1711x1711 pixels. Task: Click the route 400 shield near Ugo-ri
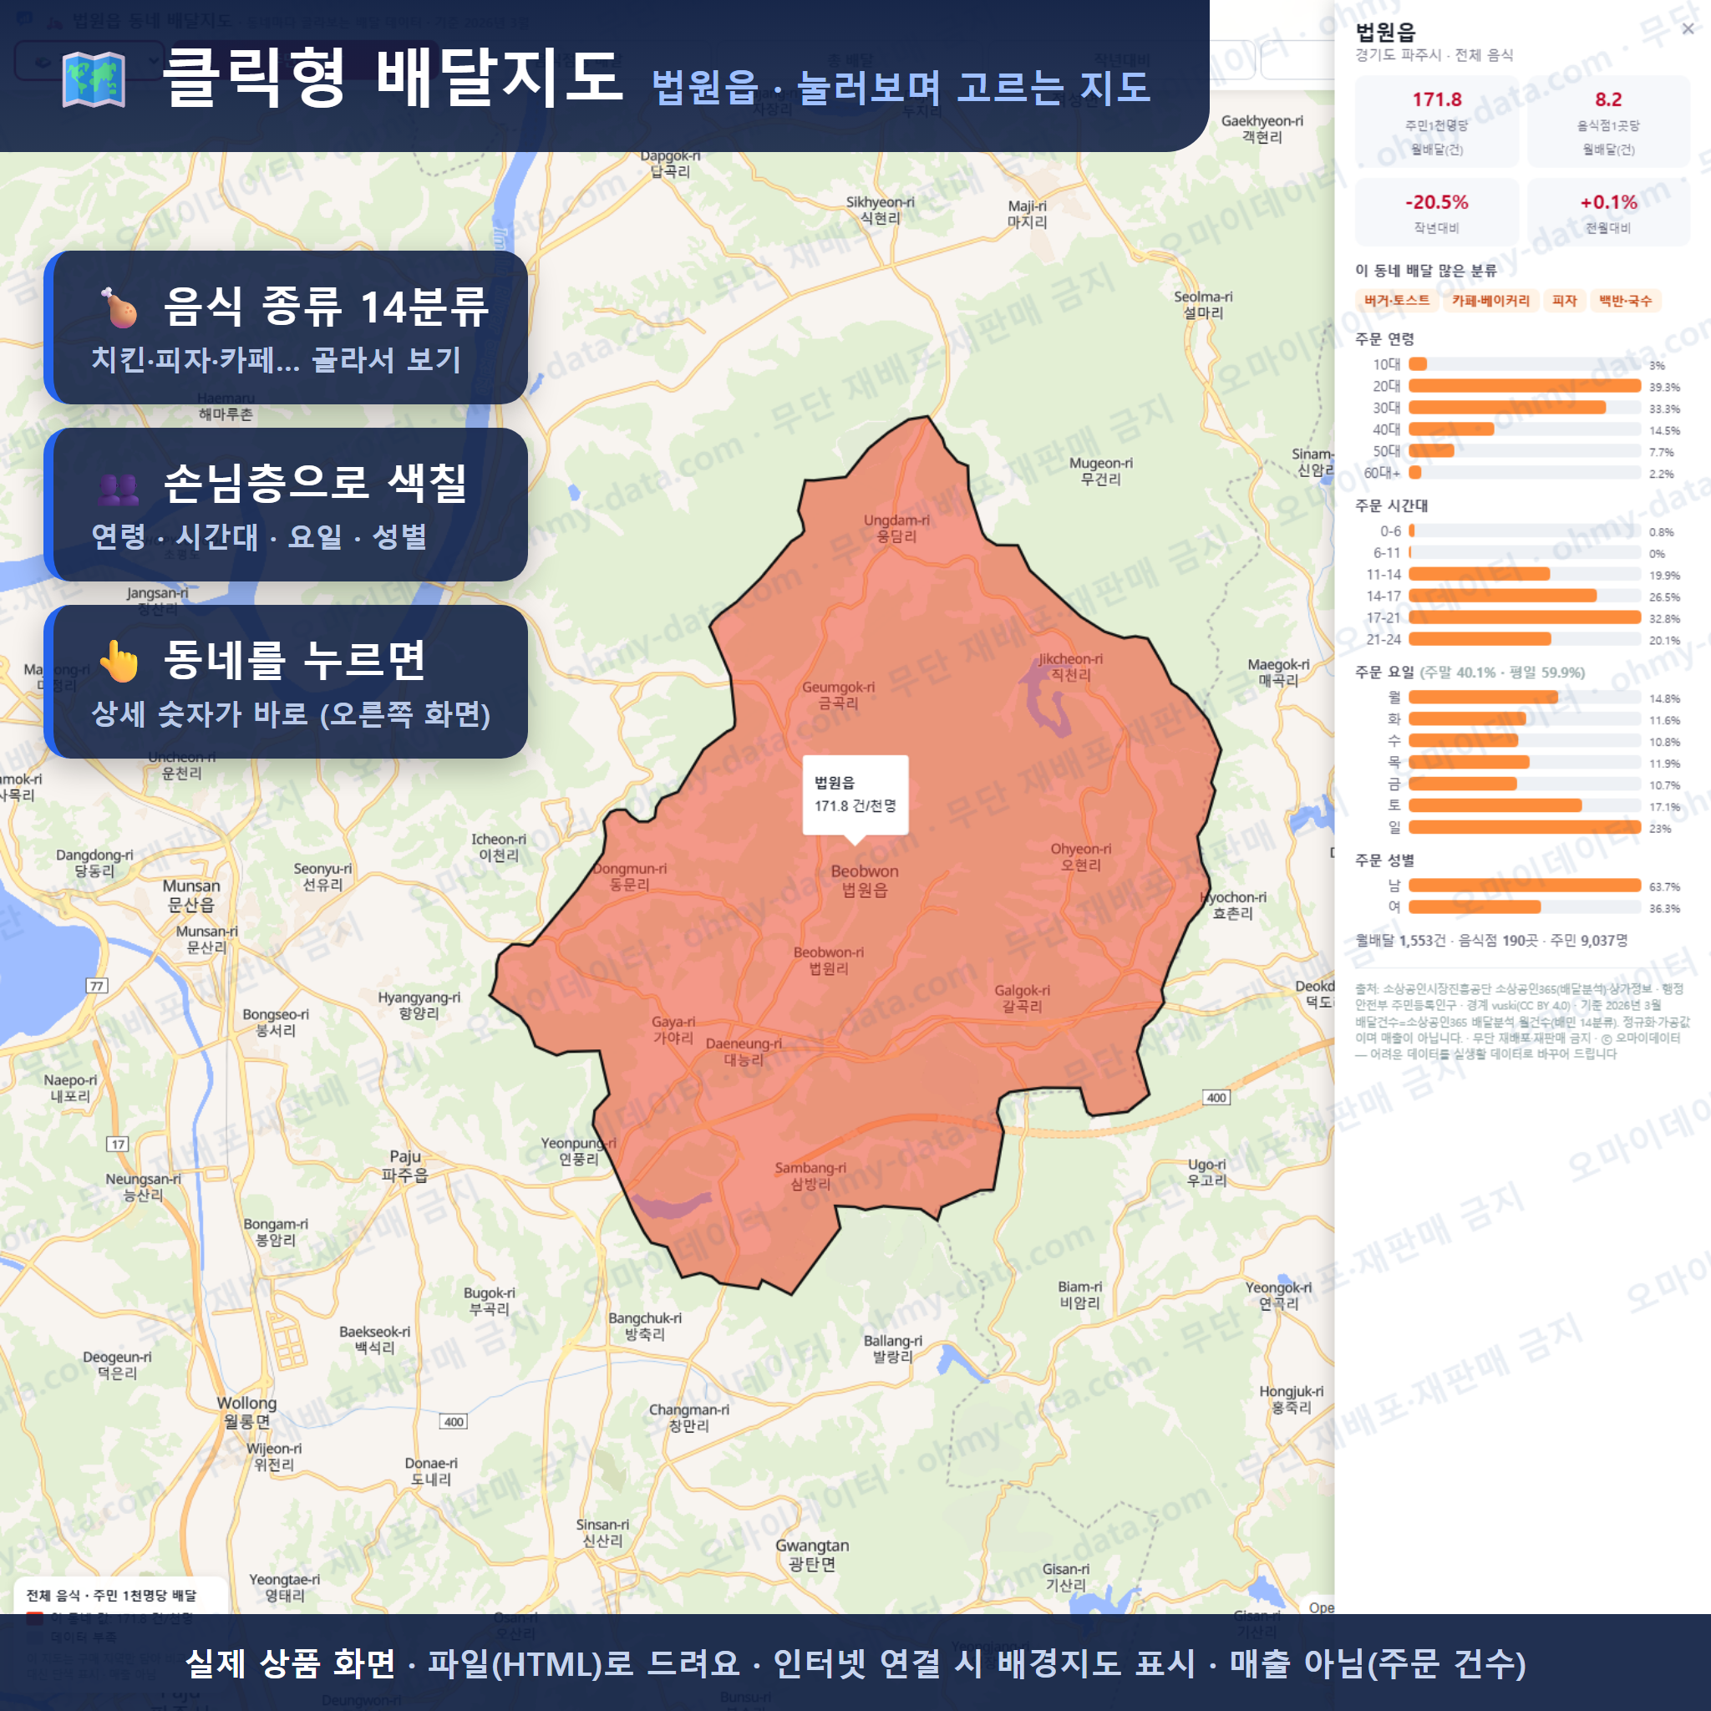(1216, 1097)
